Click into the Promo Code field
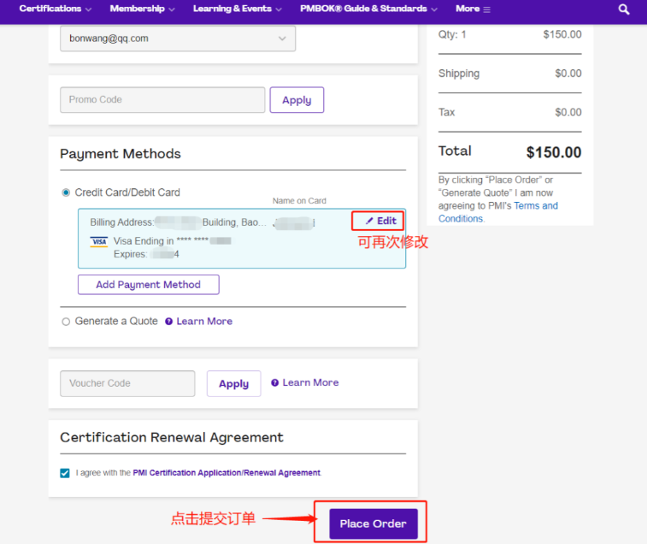The height and width of the screenshot is (544, 647). 162,100
